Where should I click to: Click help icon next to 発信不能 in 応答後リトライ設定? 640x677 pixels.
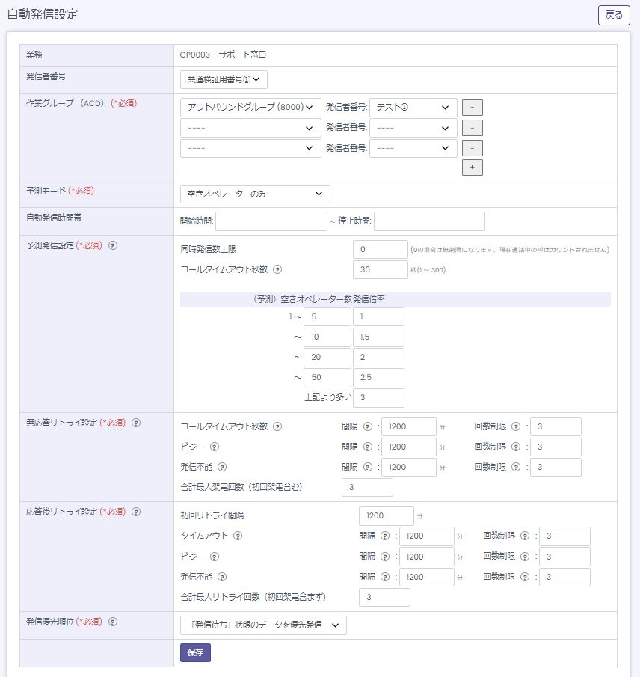222,577
